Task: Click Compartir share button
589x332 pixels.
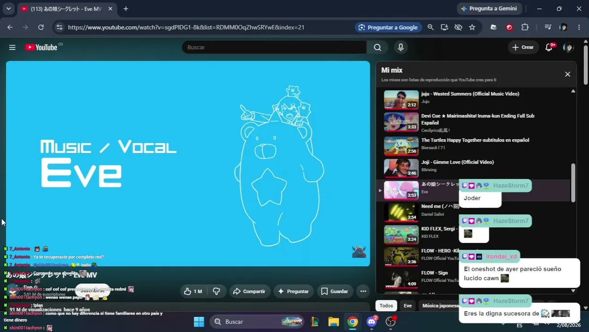Action: point(249,291)
